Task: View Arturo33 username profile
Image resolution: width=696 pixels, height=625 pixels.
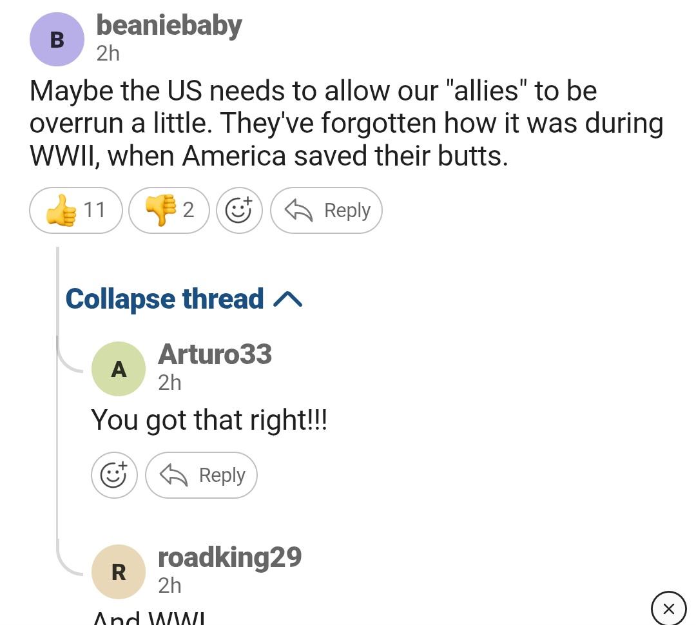Action: (215, 354)
